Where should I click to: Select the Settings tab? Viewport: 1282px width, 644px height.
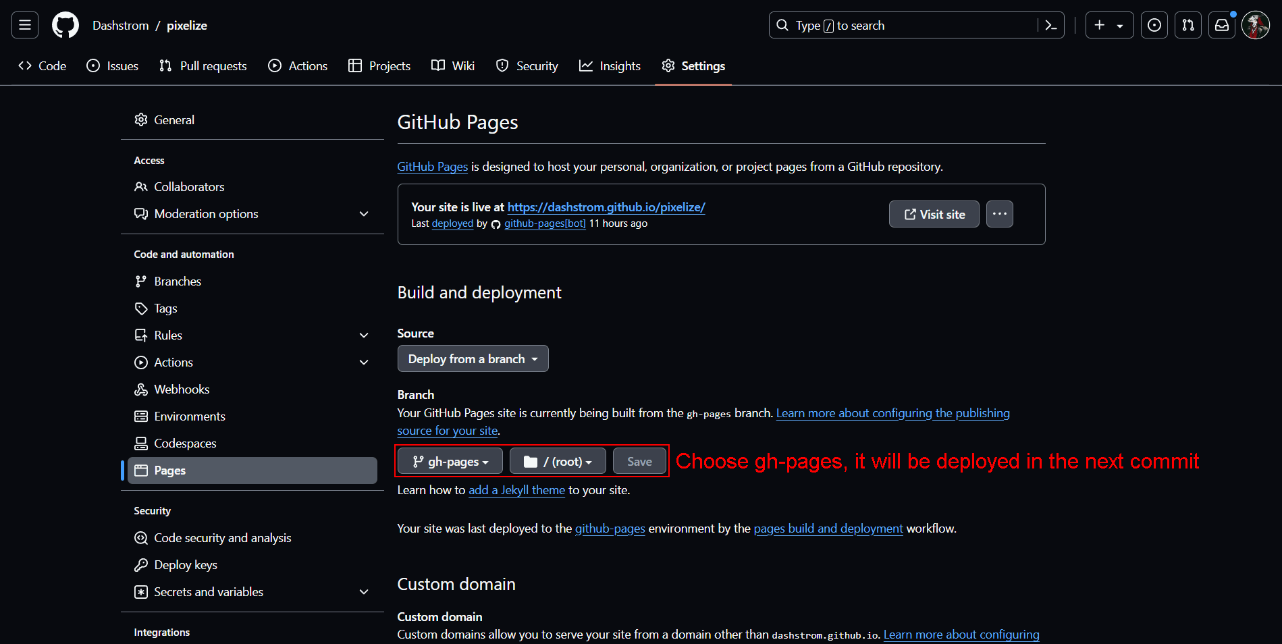(x=693, y=65)
